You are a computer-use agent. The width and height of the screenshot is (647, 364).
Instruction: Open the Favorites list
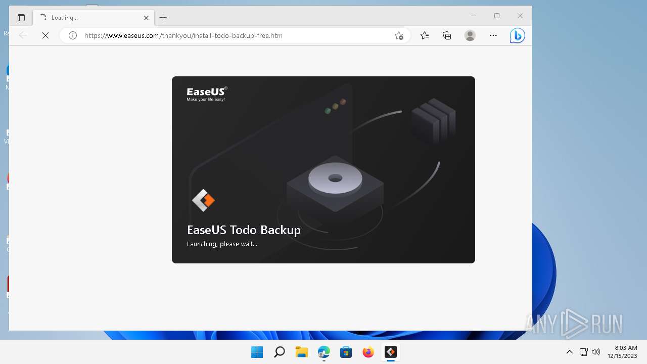[425, 35]
